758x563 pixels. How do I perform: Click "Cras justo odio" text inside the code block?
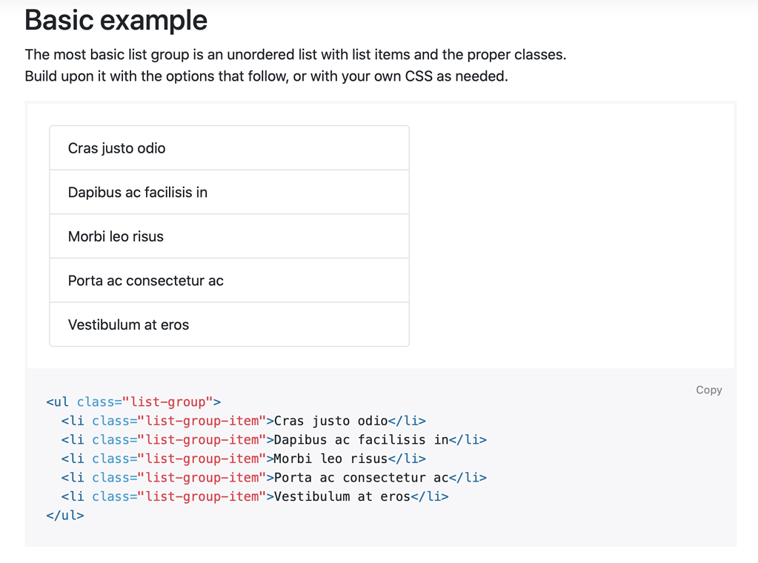[x=326, y=420]
